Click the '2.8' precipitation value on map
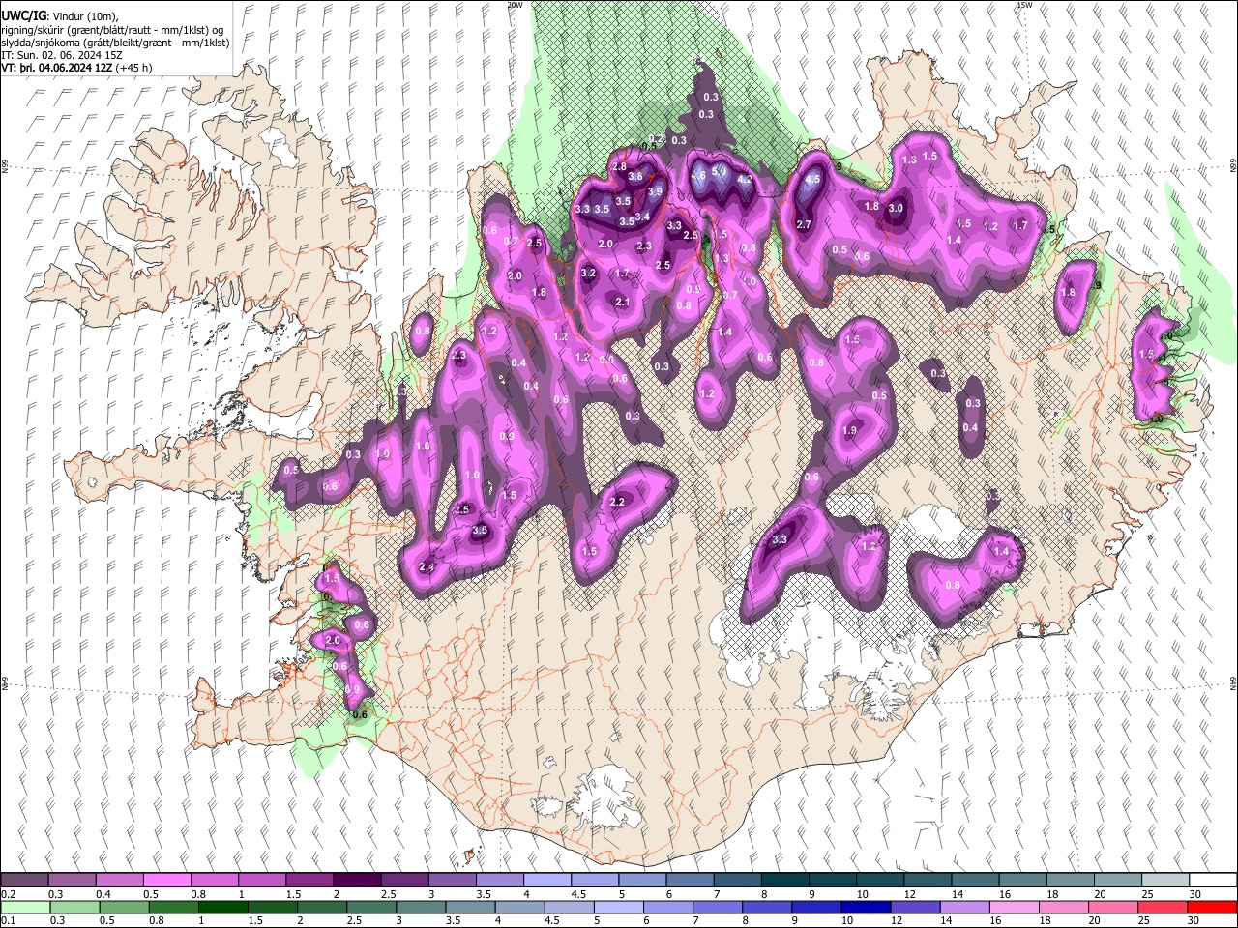The image size is (1238, 928). coord(620,167)
